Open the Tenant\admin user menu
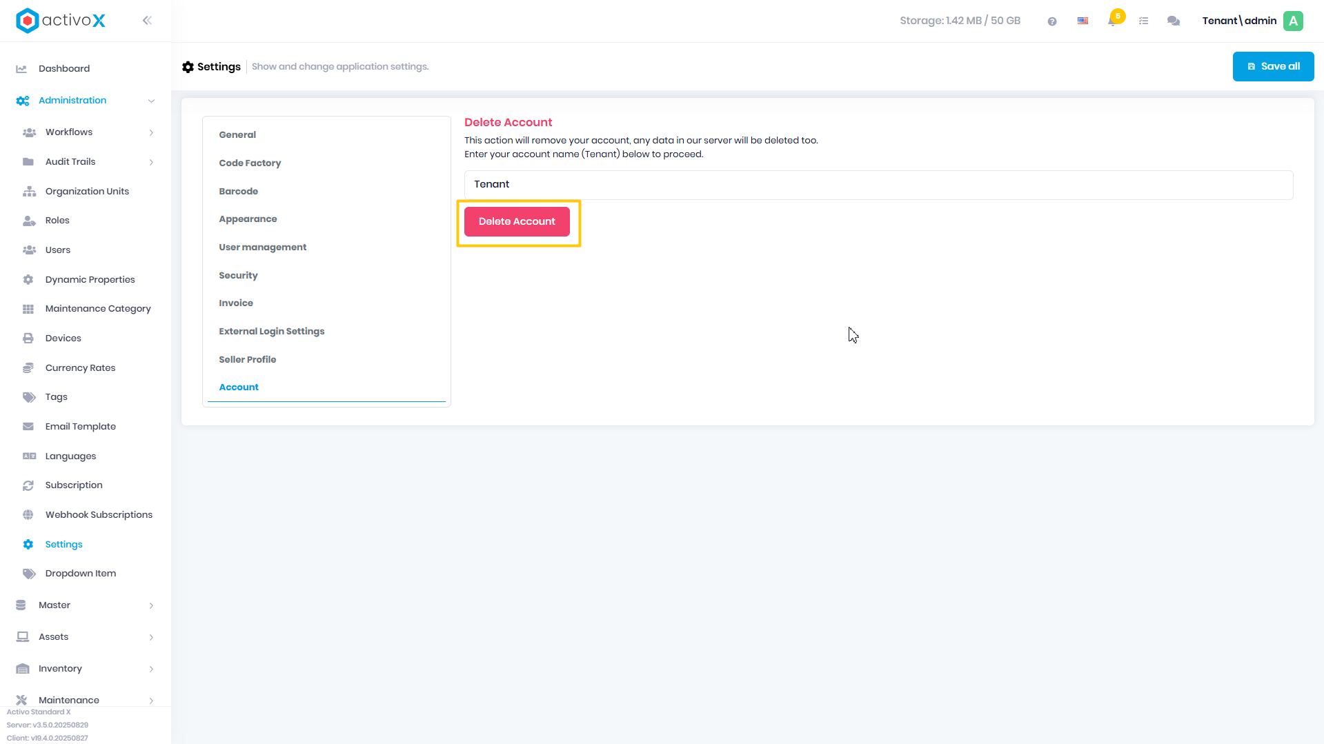Image resolution: width=1324 pixels, height=744 pixels. click(x=1253, y=21)
